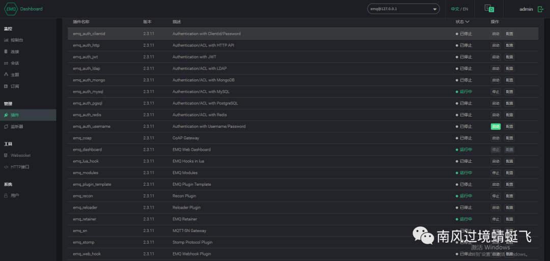The height and width of the screenshot is (261, 550).
Task: Configure the emq_auth_mongo plugin
Action: tap(509, 80)
